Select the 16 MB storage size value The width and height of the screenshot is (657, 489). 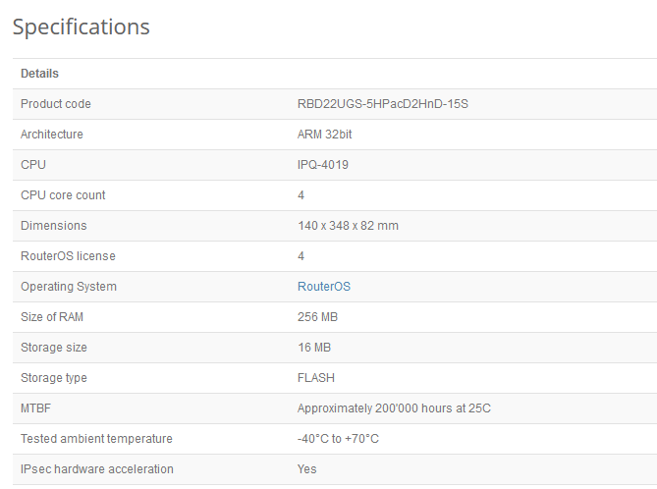(314, 348)
